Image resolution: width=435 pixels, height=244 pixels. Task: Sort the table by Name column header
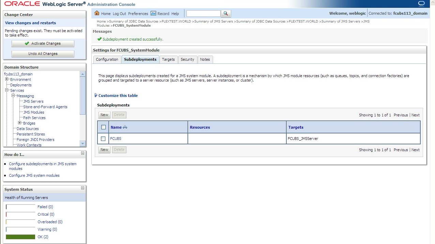pyautogui.click(x=116, y=127)
